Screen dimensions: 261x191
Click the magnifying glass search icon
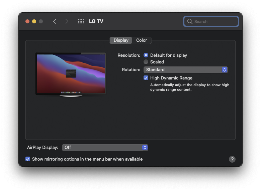pyautogui.click(x=190, y=21)
